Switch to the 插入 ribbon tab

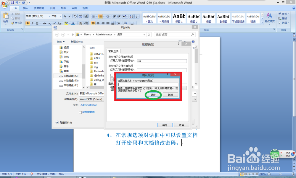(25, 8)
